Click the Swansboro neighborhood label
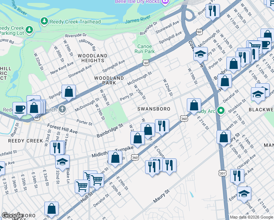 154,109
